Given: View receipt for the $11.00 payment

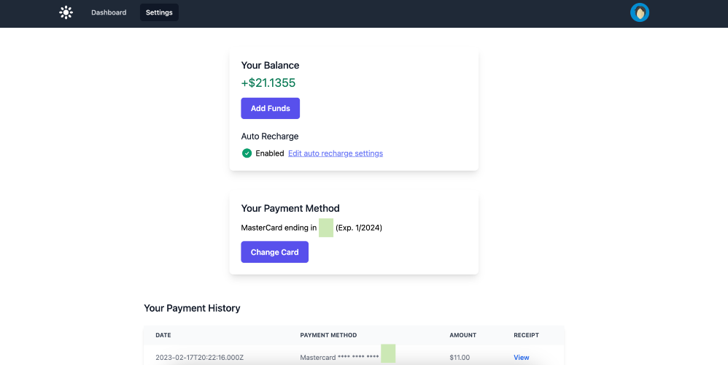Looking at the screenshot, I should tap(521, 358).
